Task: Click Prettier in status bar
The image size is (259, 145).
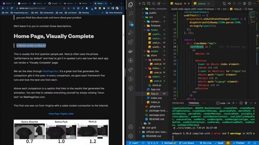Action: point(239,143)
